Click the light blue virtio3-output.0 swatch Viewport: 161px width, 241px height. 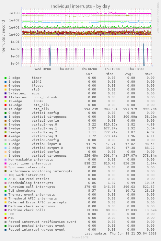pyautogui.click(x=6, y=148)
